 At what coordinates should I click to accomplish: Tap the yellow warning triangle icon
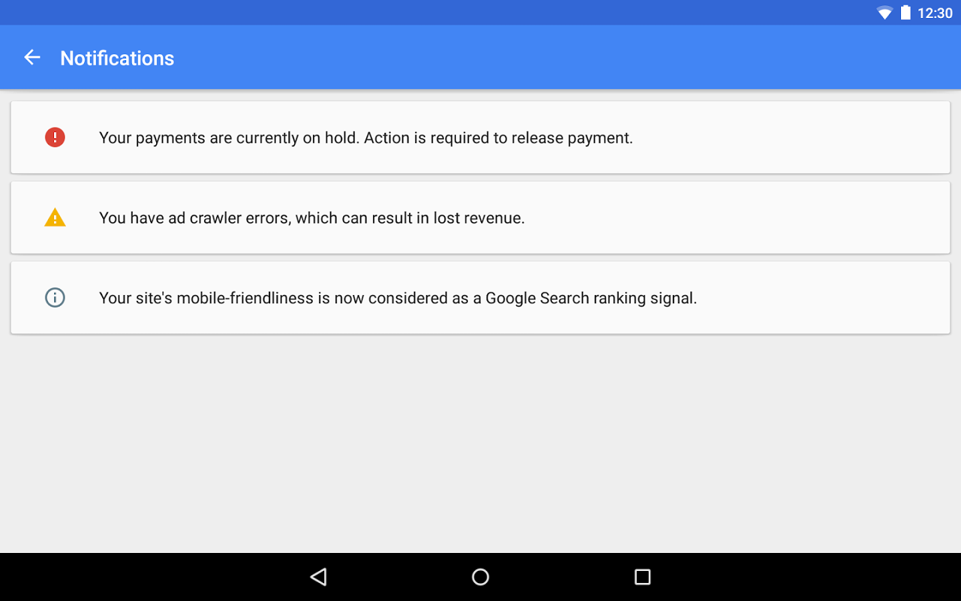(x=55, y=218)
